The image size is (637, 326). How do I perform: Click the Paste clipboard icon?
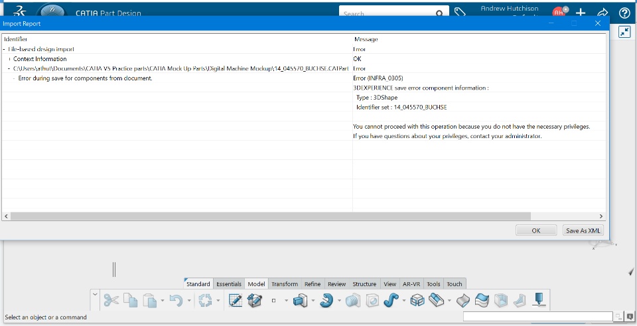click(150, 301)
